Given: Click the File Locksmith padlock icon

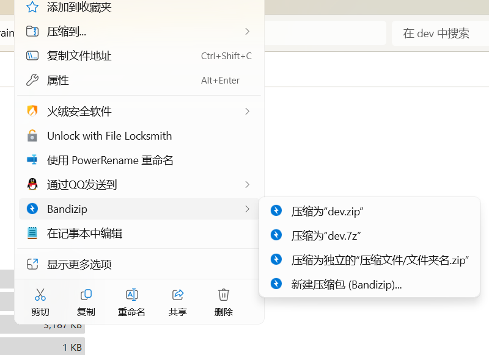Looking at the screenshot, I should point(32,135).
